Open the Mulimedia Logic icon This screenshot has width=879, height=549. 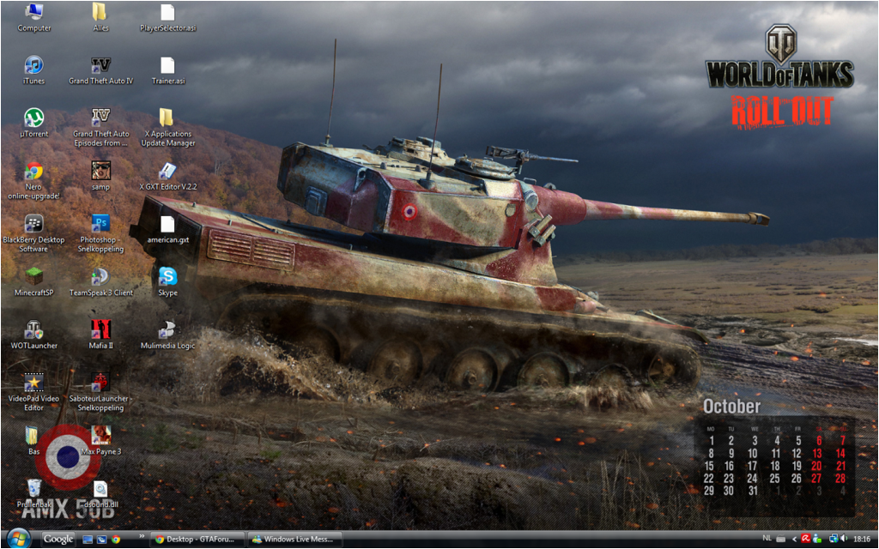pos(167,335)
